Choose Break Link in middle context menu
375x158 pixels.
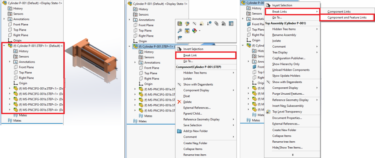click(190, 55)
